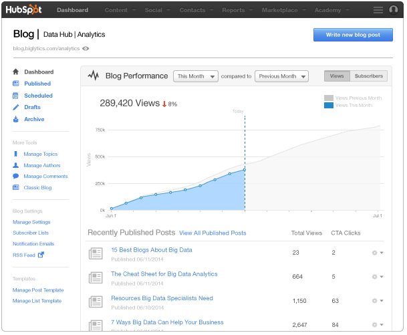Click the Views This Month legend swatch
Screen dimensions: 407x335
[328, 105]
